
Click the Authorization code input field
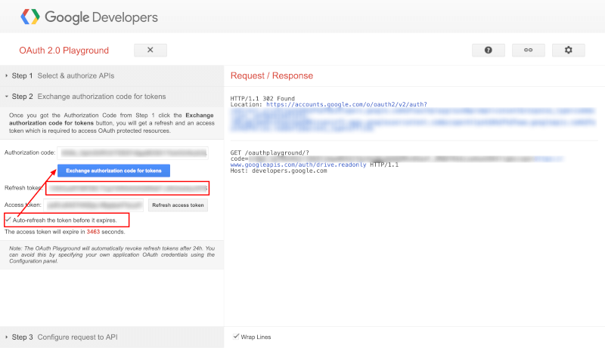133,152
